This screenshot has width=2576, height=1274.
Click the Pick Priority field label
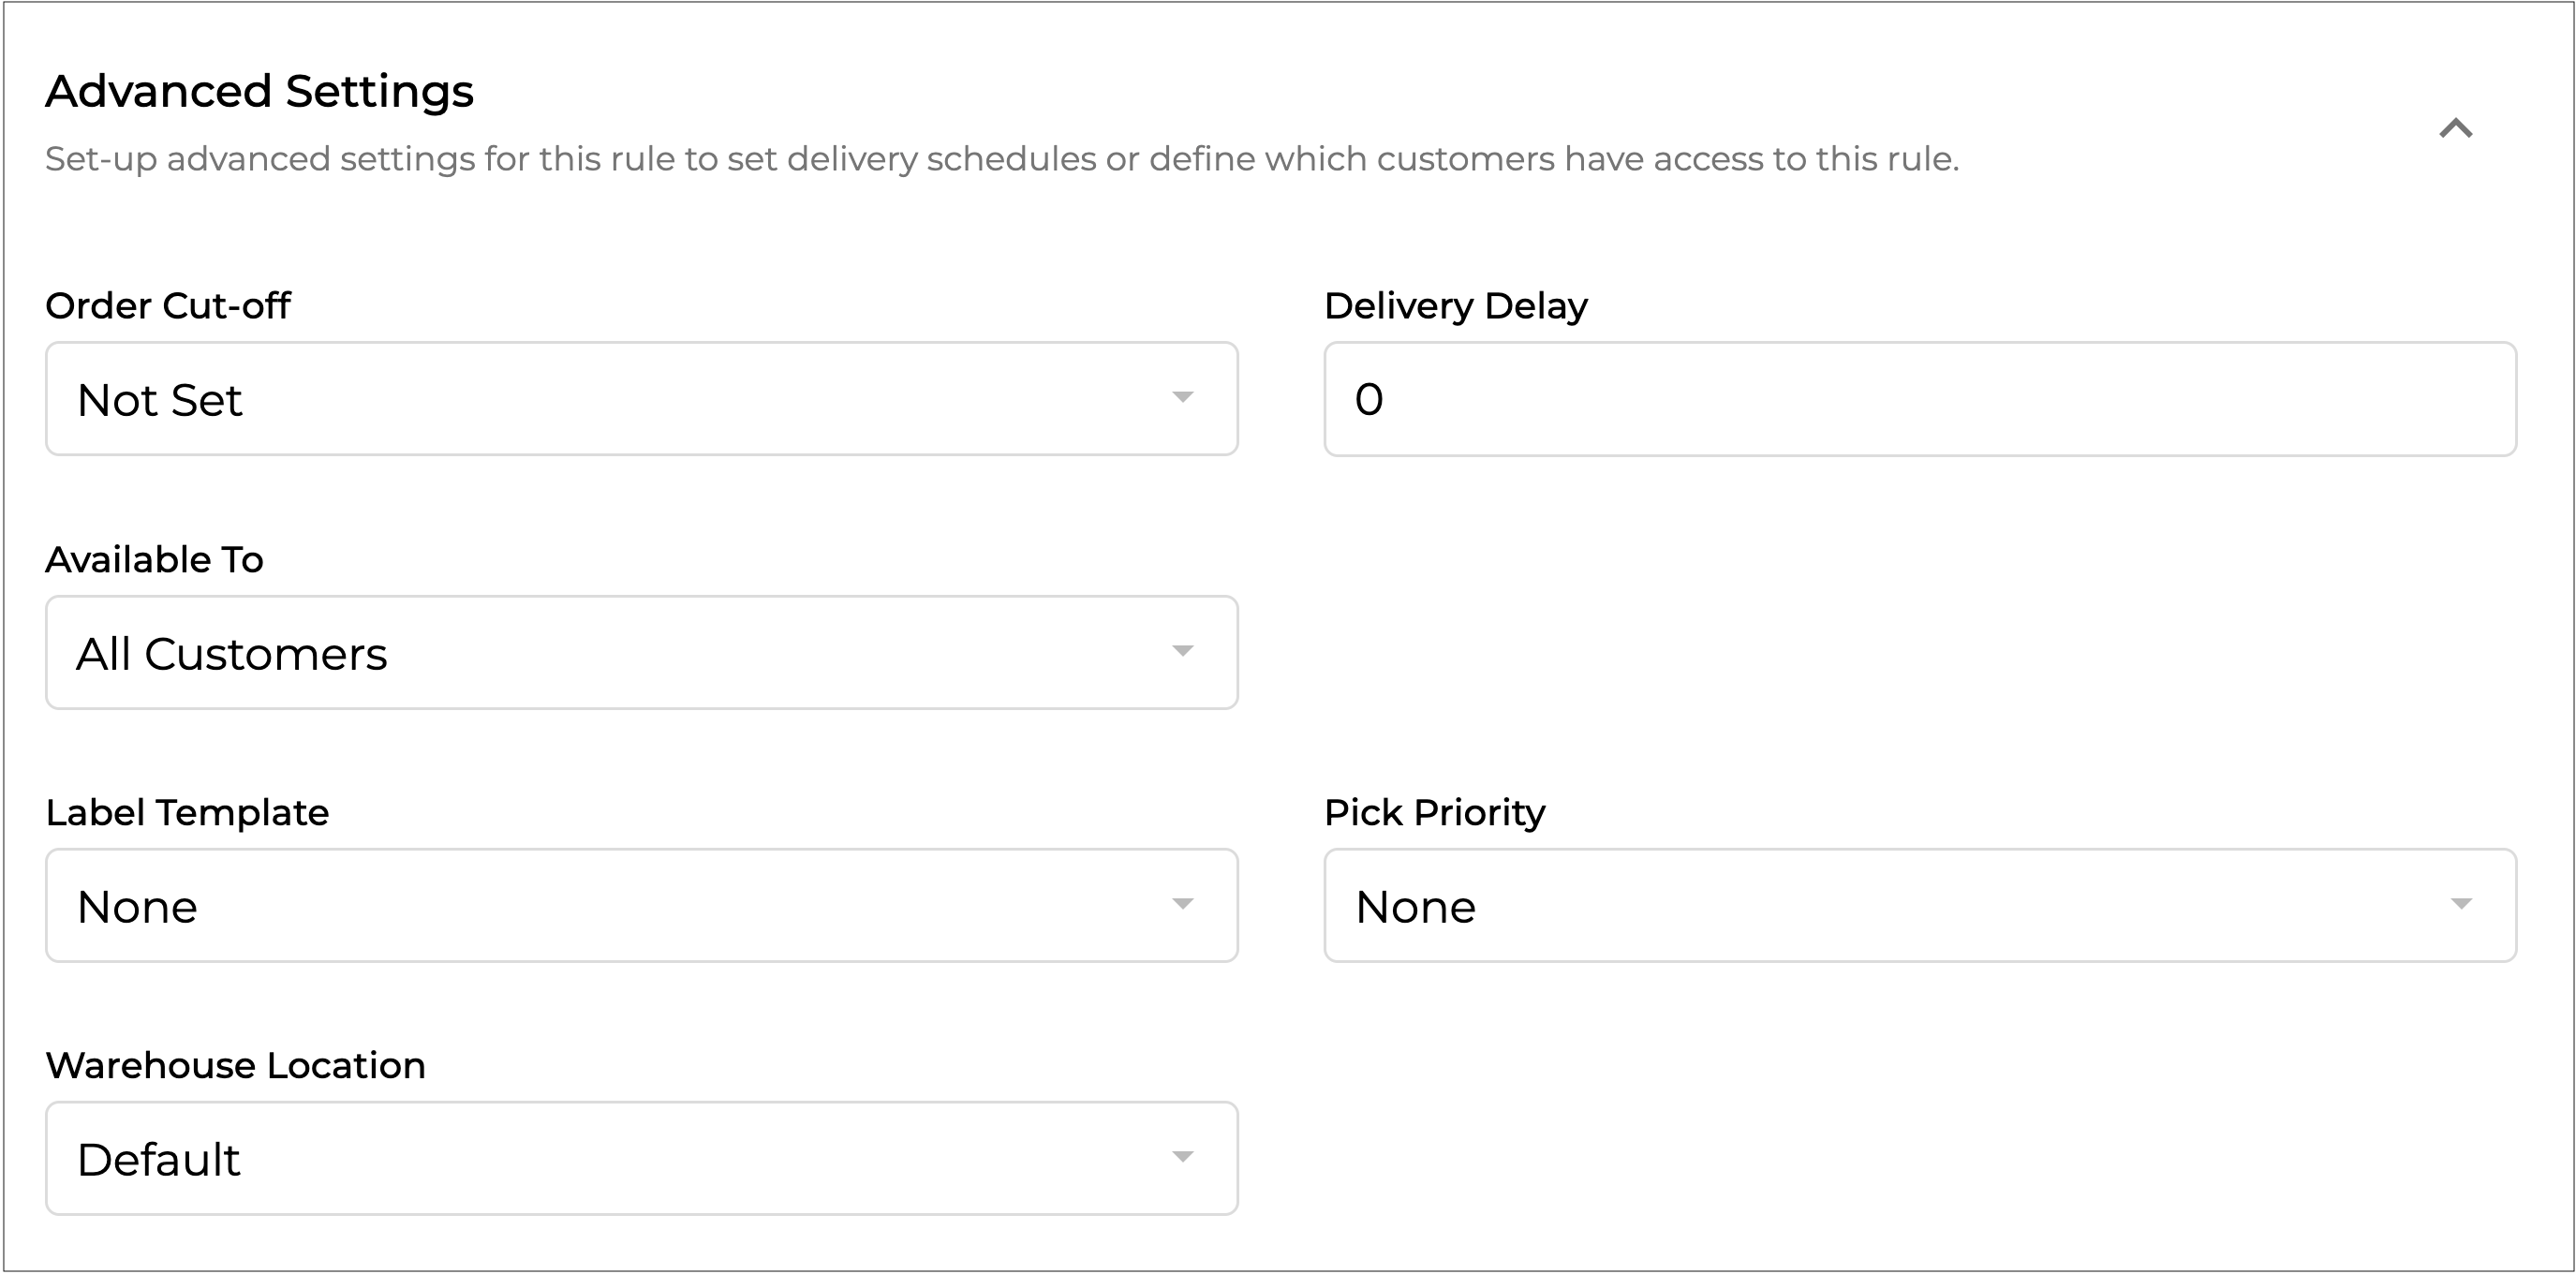tap(1434, 813)
